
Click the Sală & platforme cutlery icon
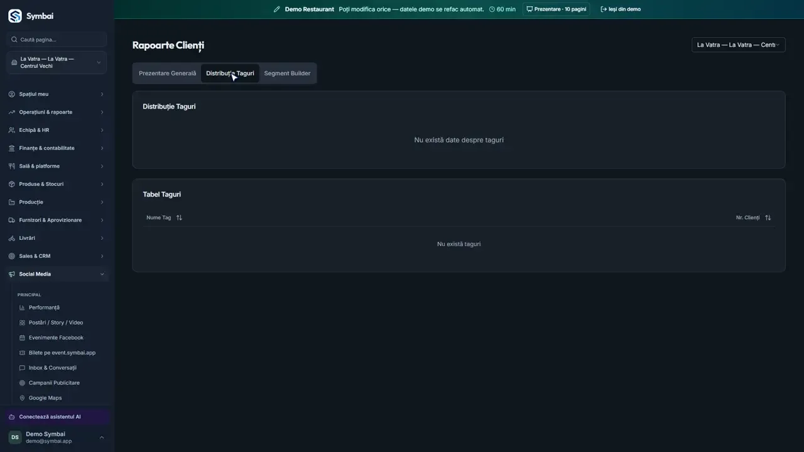[x=12, y=166]
